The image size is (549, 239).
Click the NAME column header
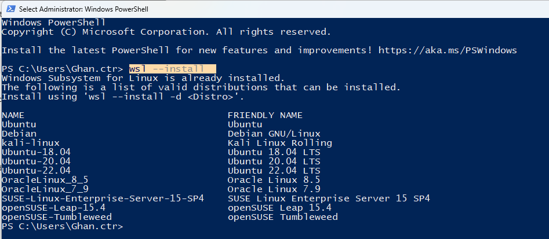point(13,115)
